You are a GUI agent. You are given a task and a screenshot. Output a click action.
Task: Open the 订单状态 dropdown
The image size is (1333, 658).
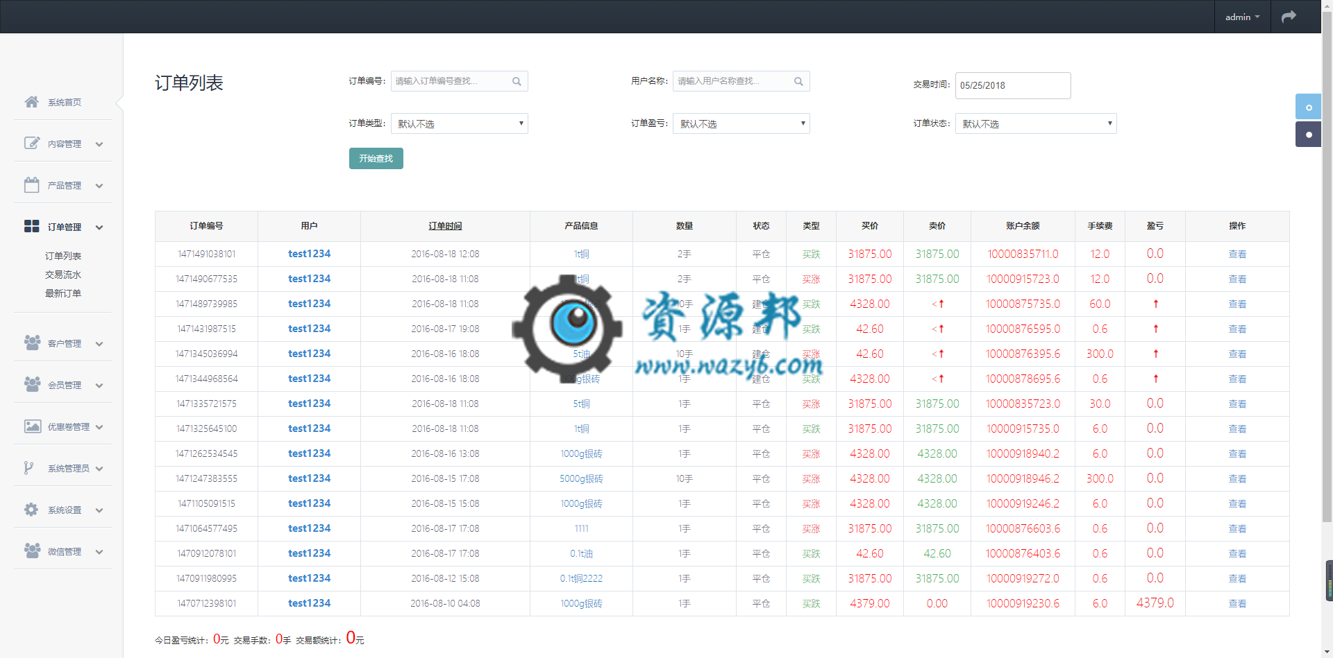point(1035,123)
